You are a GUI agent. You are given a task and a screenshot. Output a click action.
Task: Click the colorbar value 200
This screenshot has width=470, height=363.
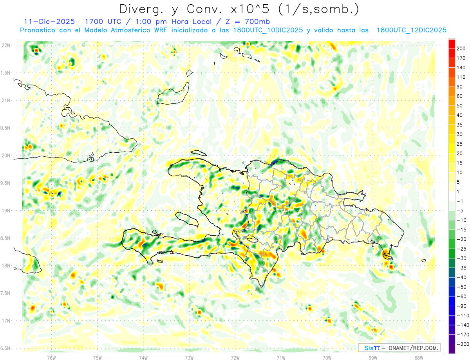pyautogui.click(x=461, y=48)
